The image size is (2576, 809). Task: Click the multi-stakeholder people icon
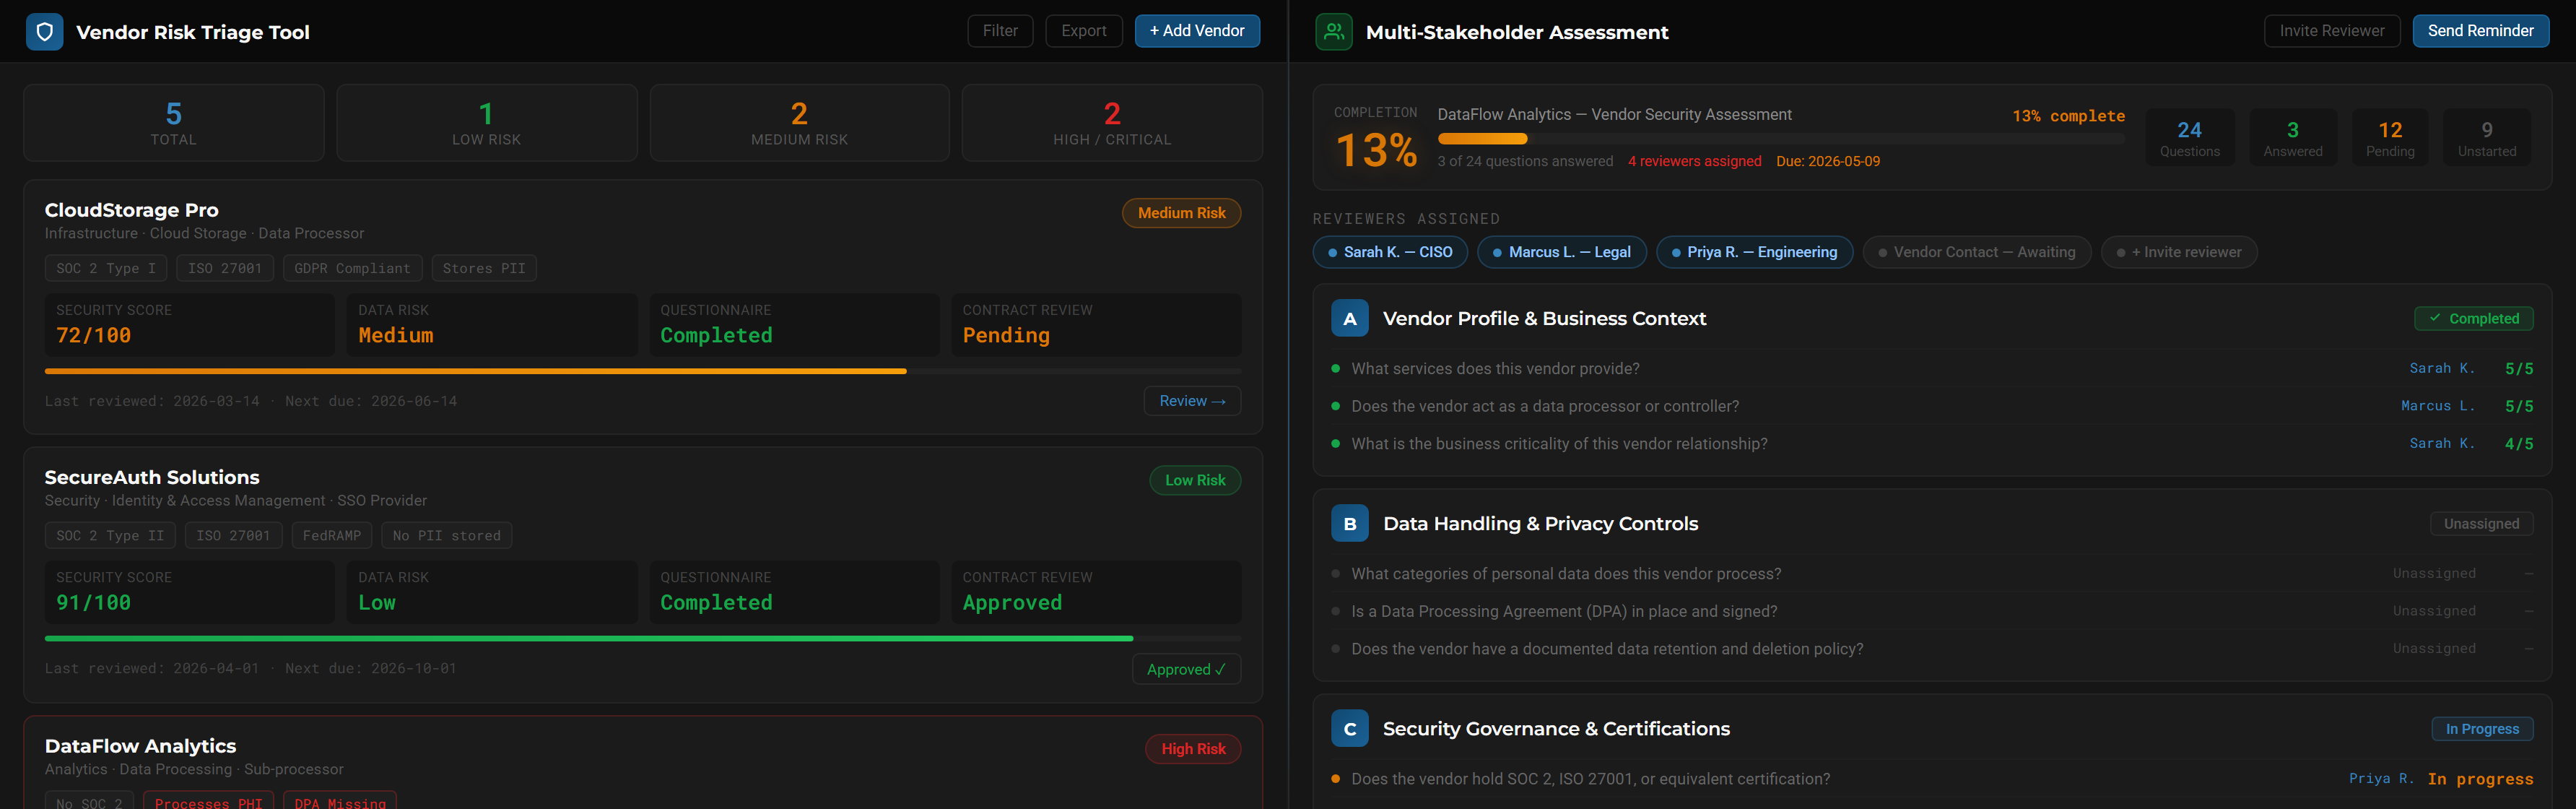coord(1333,32)
